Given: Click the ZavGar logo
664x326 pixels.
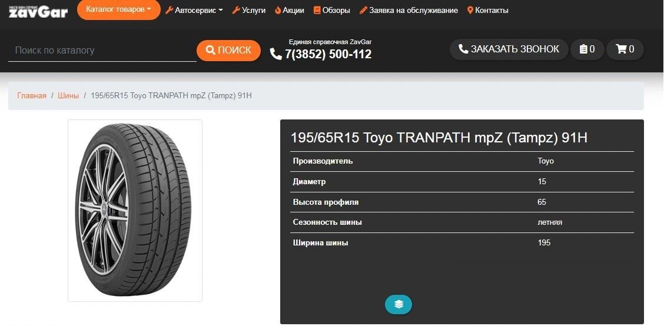Looking at the screenshot, I should pyautogui.click(x=38, y=11).
